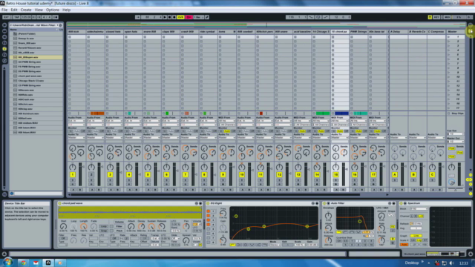
Task: Click the Loop button in the sampler
Action: [104, 226]
